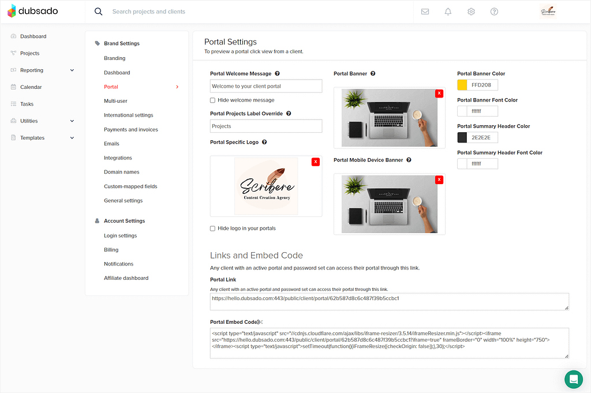Click the FFD208 banner color hex field

pos(482,85)
